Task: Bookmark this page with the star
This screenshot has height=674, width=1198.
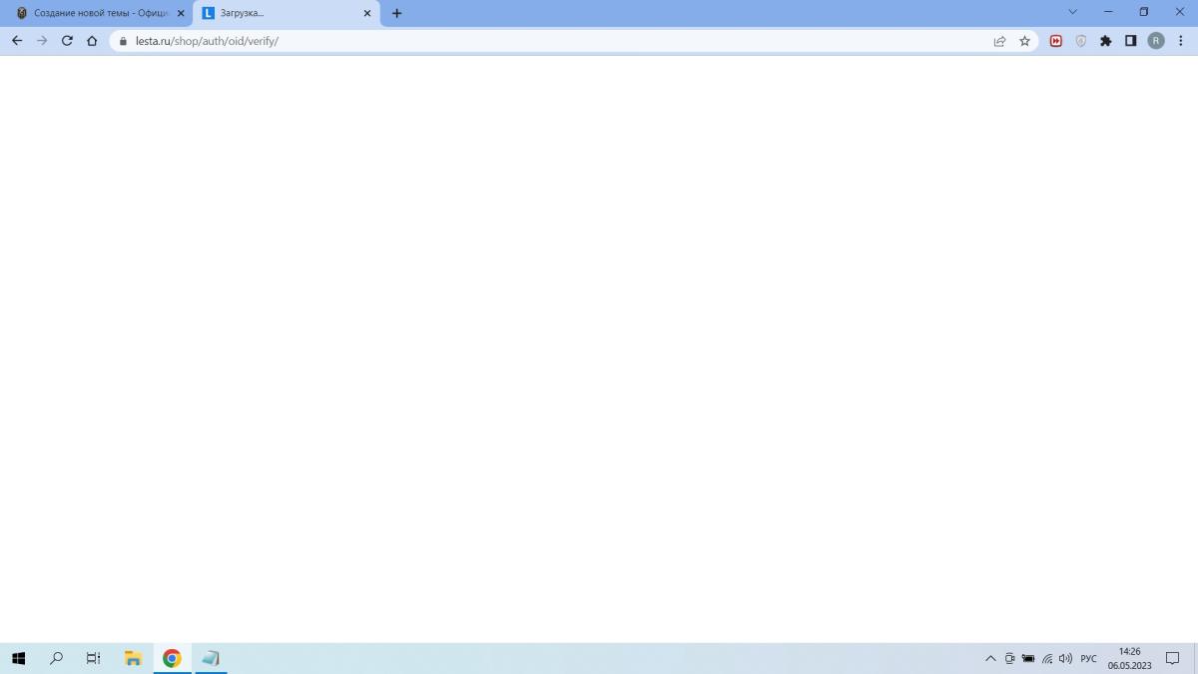Action: [1024, 41]
